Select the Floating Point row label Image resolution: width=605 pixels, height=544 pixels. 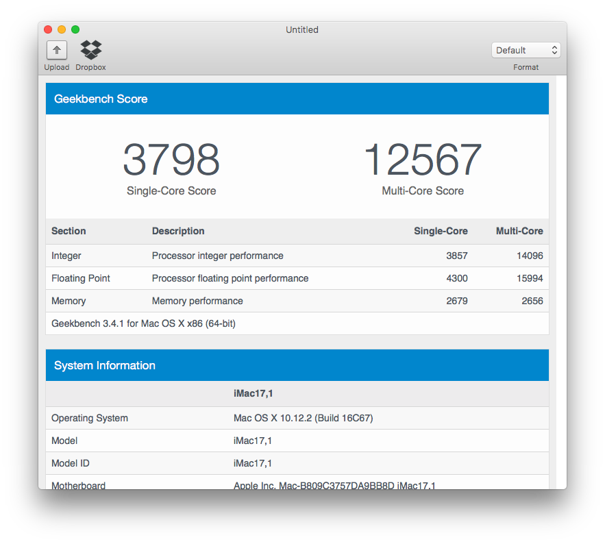tap(81, 278)
